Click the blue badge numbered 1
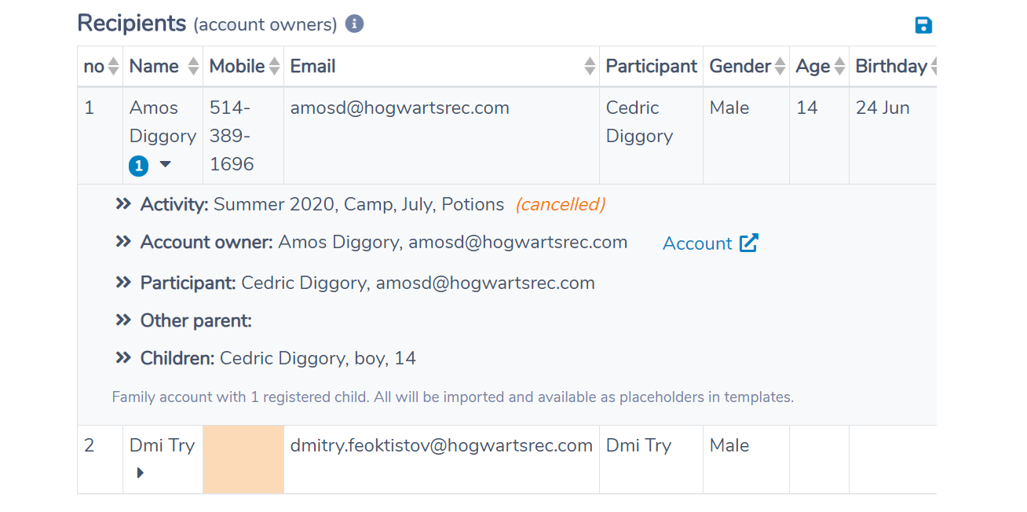1027x512 pixels. (x=139, y=166)
